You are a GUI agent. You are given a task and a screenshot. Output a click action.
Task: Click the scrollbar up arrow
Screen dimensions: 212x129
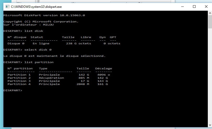tap(210, 13)
